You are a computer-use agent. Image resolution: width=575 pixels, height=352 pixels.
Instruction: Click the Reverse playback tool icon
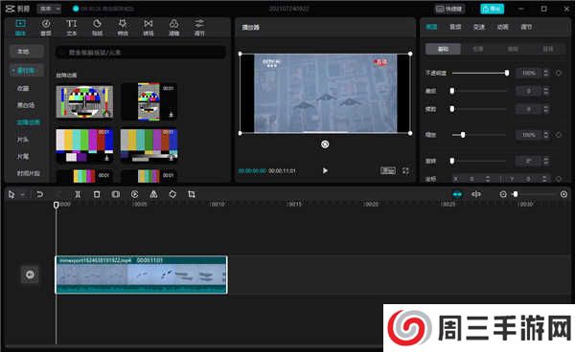tap(134, 194)
